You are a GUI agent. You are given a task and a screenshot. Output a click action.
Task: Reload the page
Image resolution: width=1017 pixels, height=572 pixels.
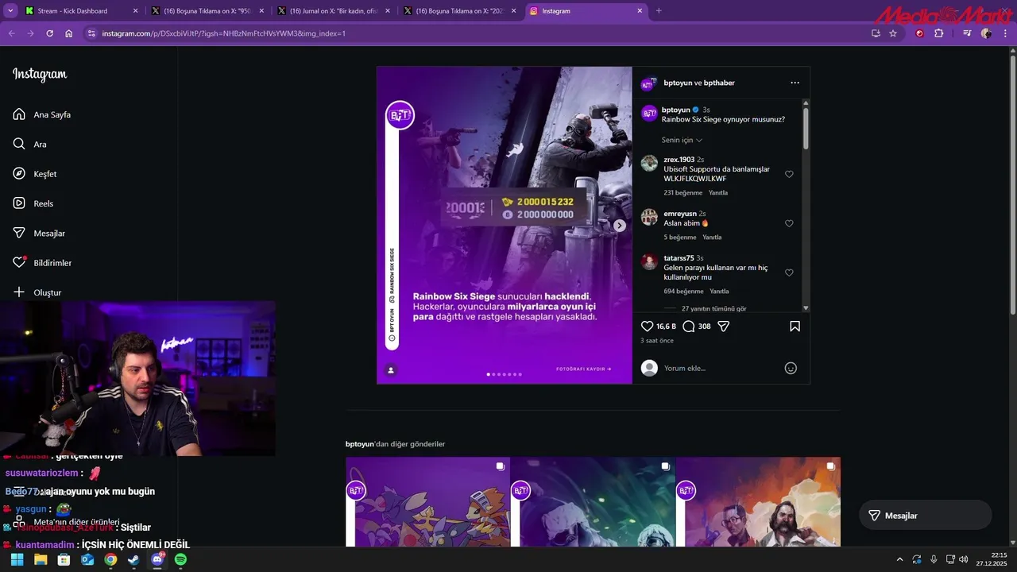(49, 33)
